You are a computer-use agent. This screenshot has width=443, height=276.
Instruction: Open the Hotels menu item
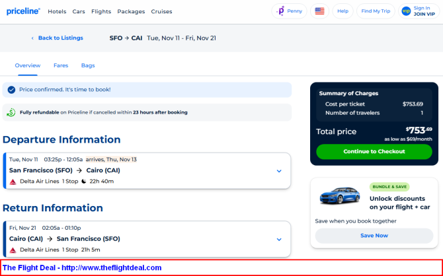pyautogui.click(x=57, y=12)
